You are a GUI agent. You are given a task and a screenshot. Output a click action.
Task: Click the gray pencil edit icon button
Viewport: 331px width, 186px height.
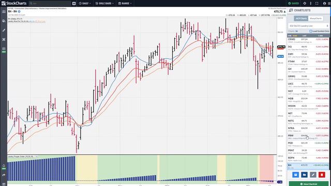[x=313, y=175]
